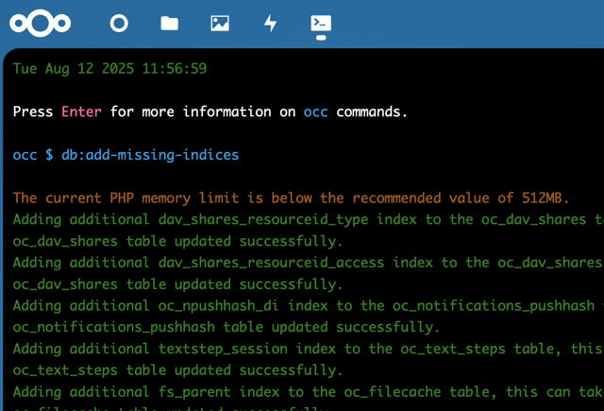Viewport: 604px width, 411px height.
Task: Click the 'occ $' command prompt
Action: point(33,155)
